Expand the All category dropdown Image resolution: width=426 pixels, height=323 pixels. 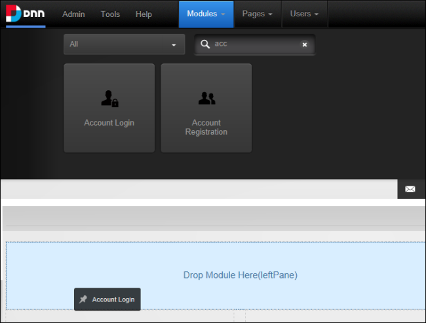pos(124,44)
